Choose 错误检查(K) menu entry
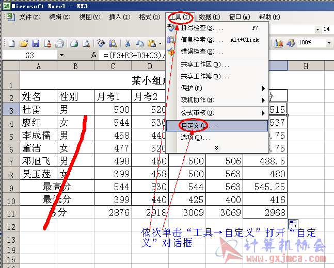The image size is (334, 268). [217, 51]
